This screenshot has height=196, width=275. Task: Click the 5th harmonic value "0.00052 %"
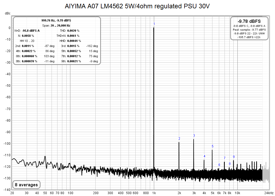(74, 51)
